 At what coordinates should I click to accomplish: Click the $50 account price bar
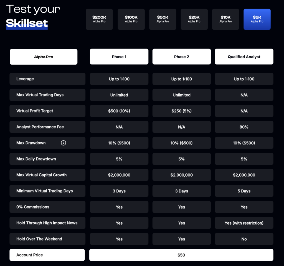pos(181,255)
